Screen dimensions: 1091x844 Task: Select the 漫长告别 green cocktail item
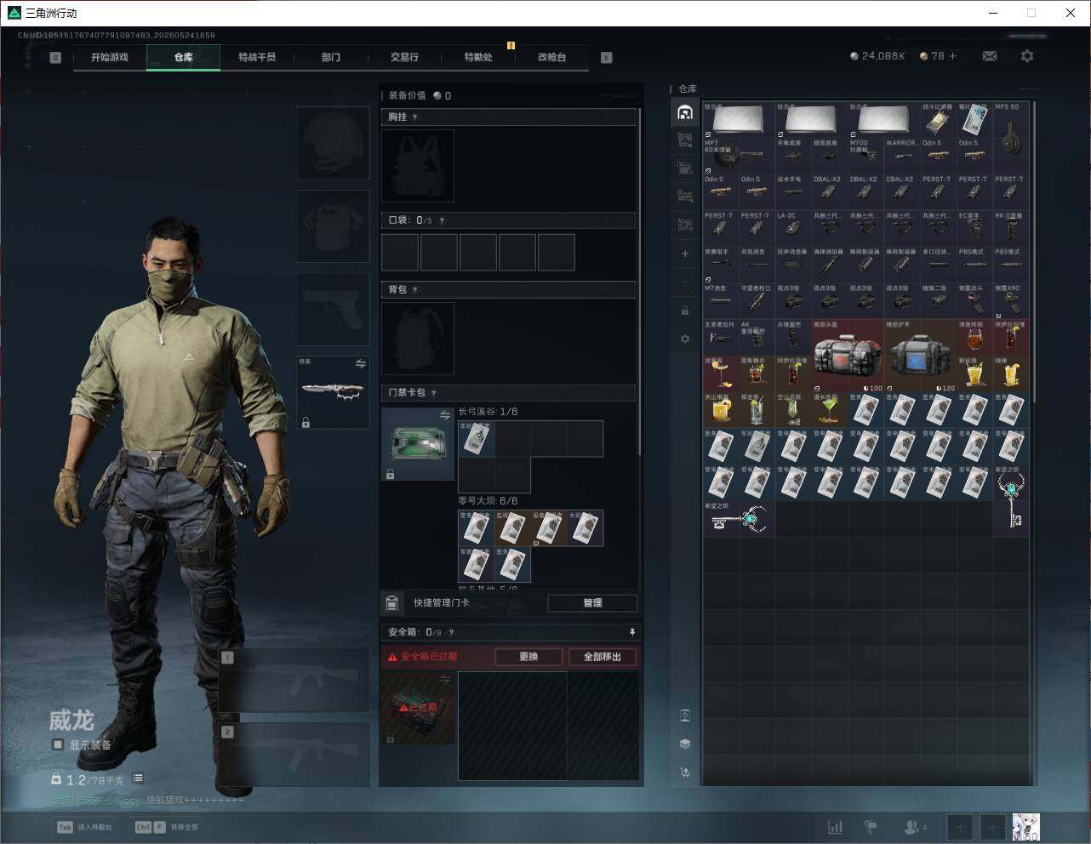click(x=830, y=409)
